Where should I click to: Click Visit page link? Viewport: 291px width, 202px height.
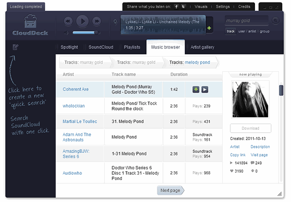pyautogui.click(x=259, y=155)
